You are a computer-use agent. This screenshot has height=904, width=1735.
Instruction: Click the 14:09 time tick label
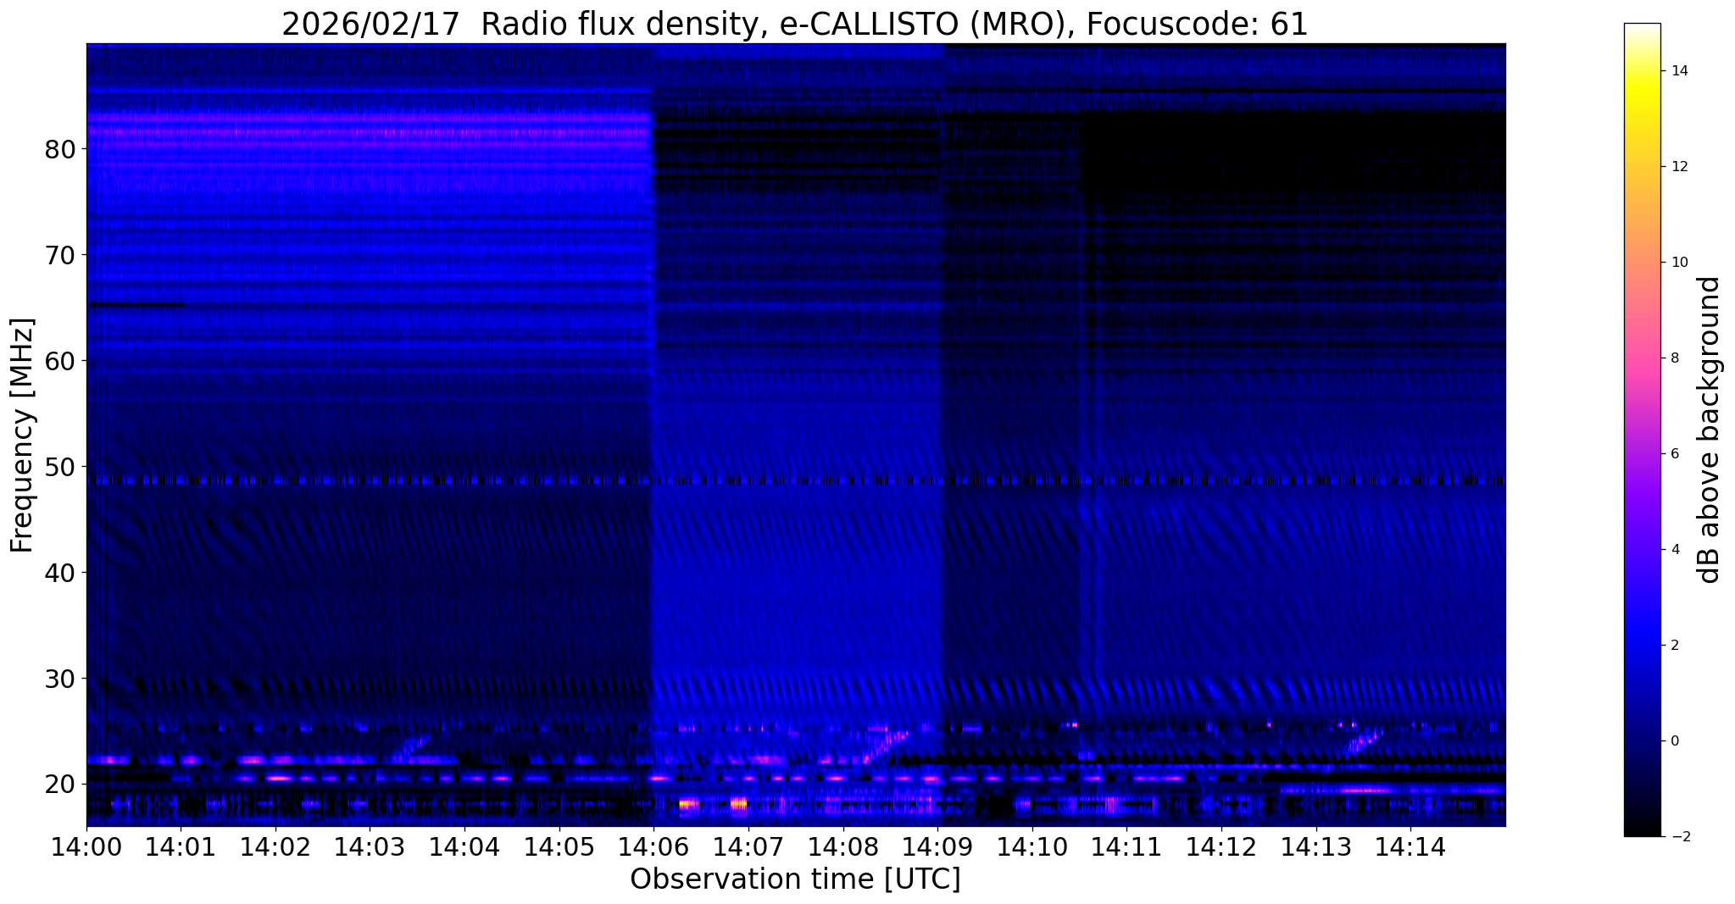click(937, 846)
